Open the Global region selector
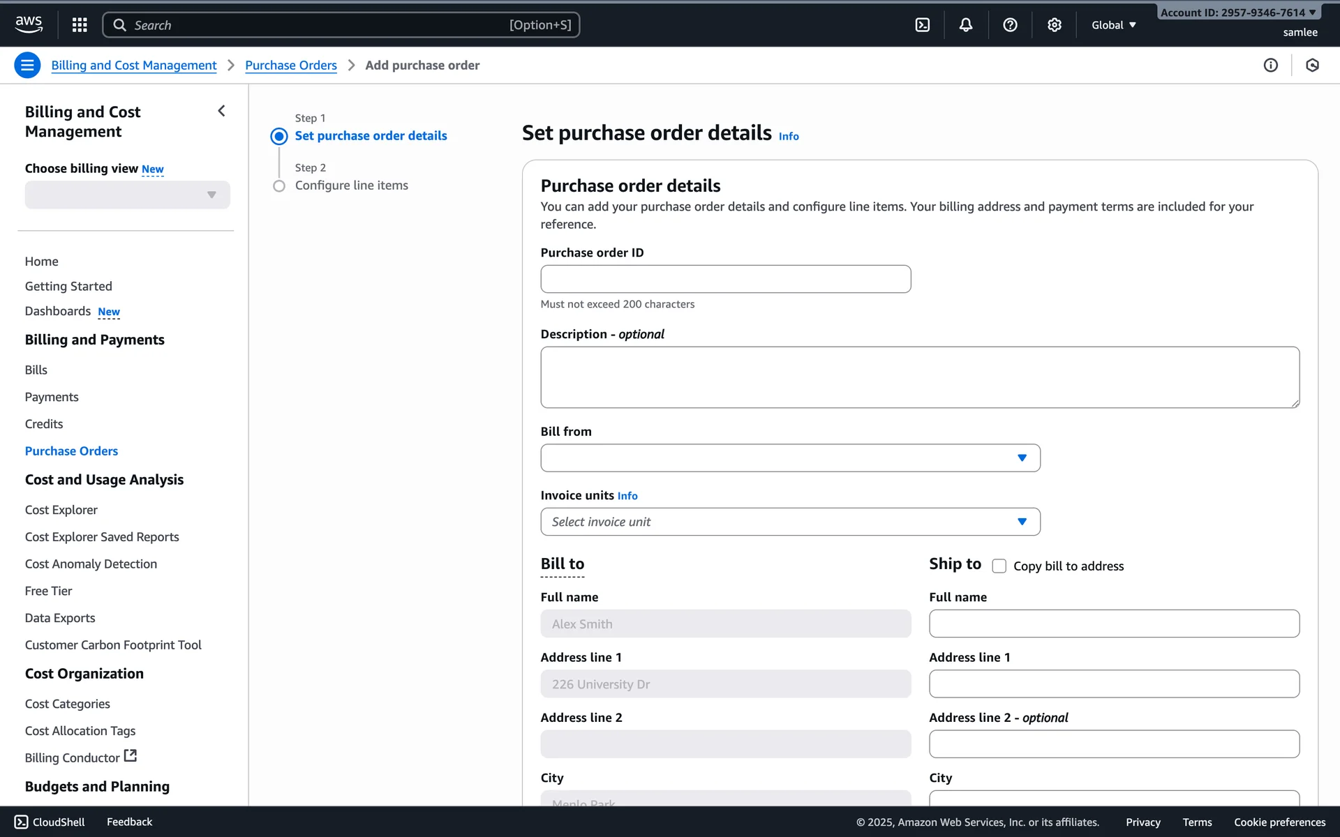The width and height of the screenshot is (1340, 837). point(1113,25)
